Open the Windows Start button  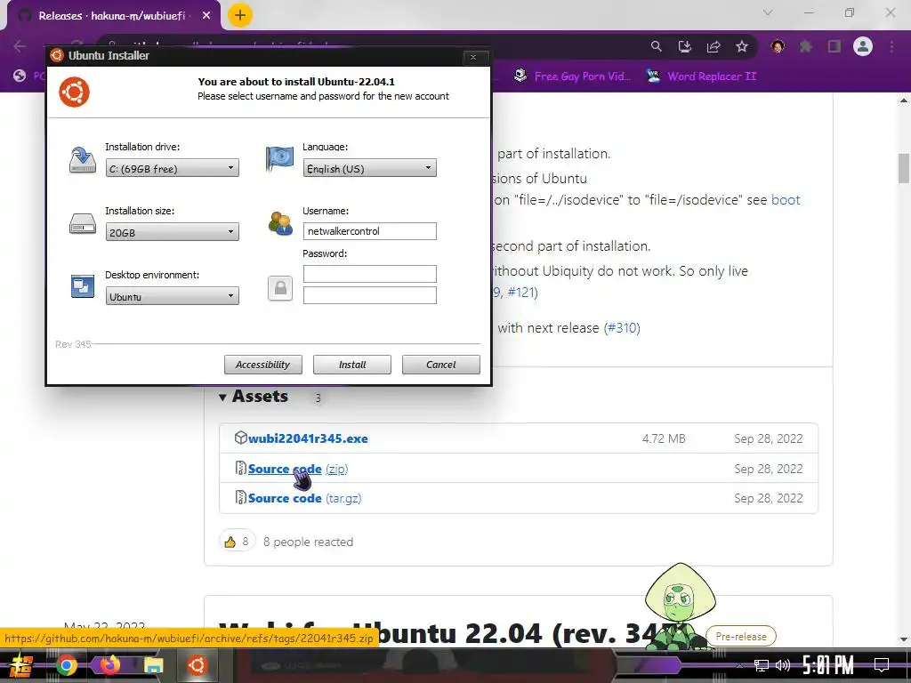click(x=21, y=665)
